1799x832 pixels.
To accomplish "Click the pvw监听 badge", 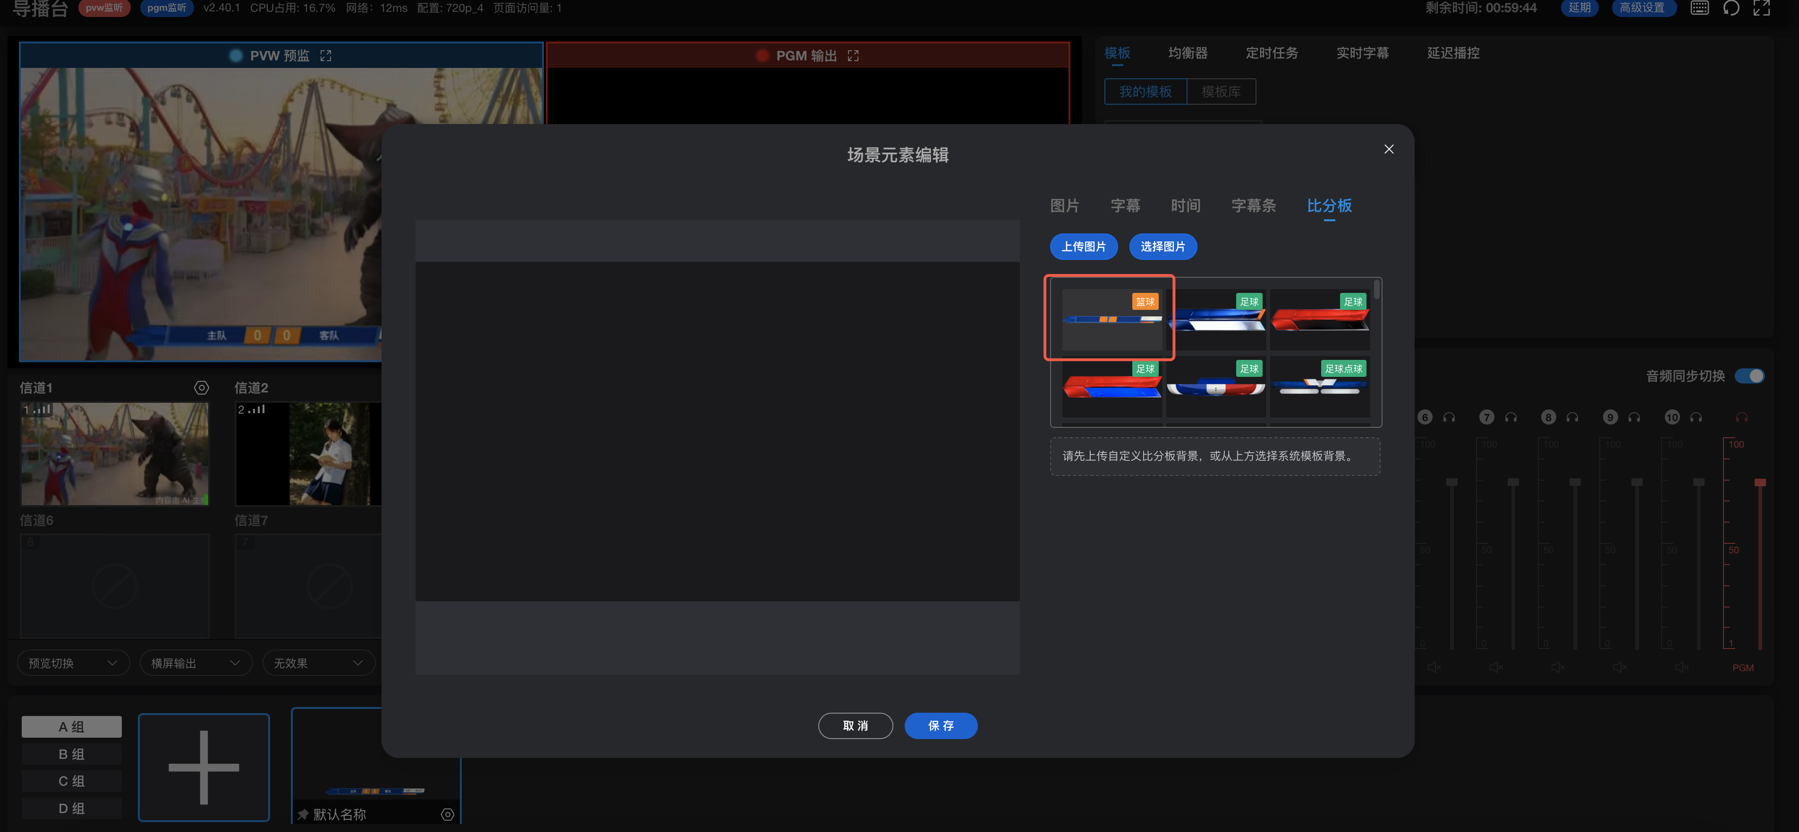I will pos(104,8).
